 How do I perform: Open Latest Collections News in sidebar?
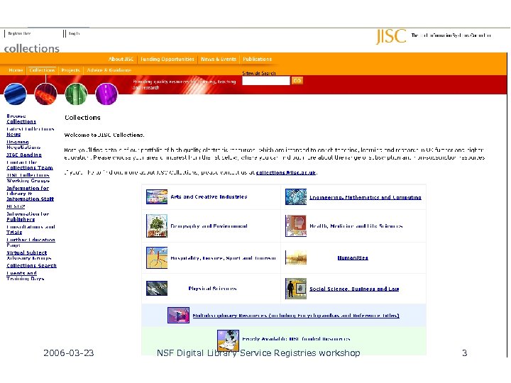coord(31,132)
